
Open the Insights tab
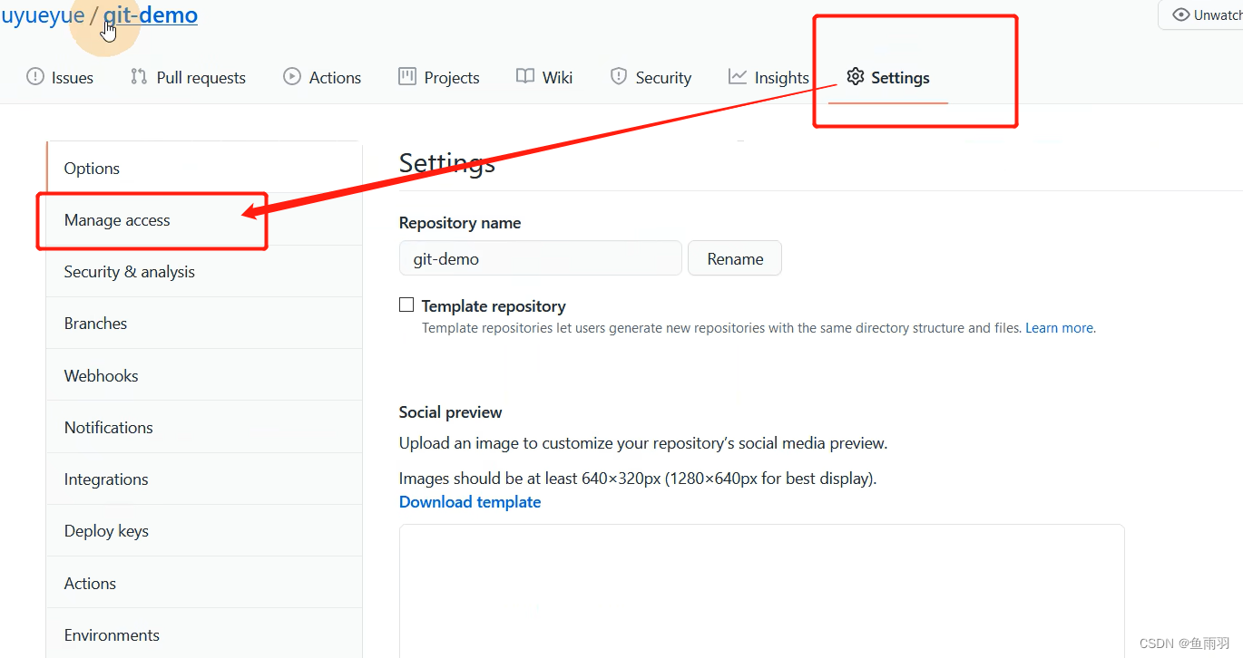(x=768, y=78)
